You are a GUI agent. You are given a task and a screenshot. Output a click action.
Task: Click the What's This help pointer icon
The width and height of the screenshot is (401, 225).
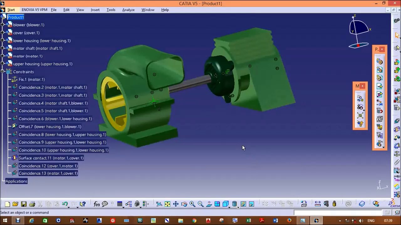tap(82, 204)
